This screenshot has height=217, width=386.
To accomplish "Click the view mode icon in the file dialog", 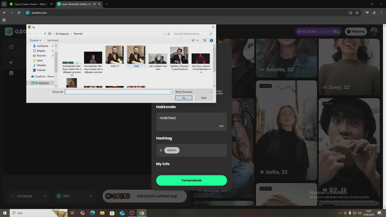I will (x=193, y=40).
